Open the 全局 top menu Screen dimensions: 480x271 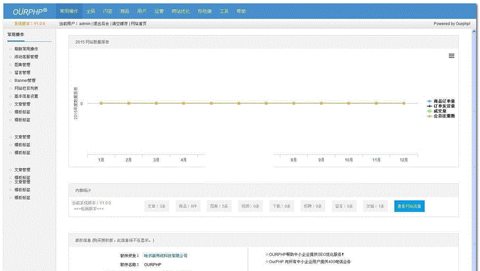[90, 11]
